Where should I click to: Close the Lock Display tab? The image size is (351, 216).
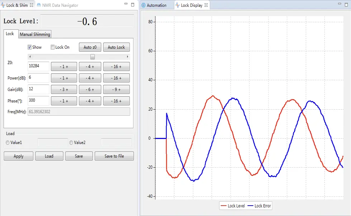(206, 5)
